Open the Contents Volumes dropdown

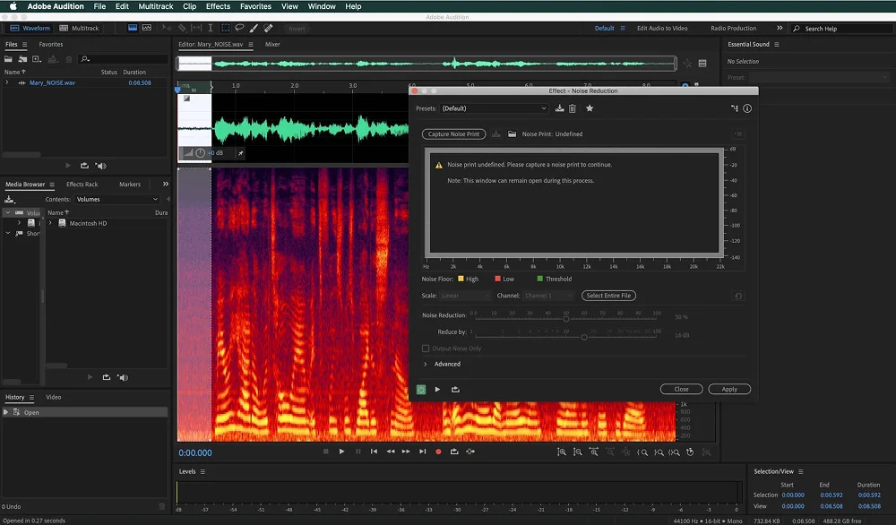pyautogui.click(x=116, y=199)
